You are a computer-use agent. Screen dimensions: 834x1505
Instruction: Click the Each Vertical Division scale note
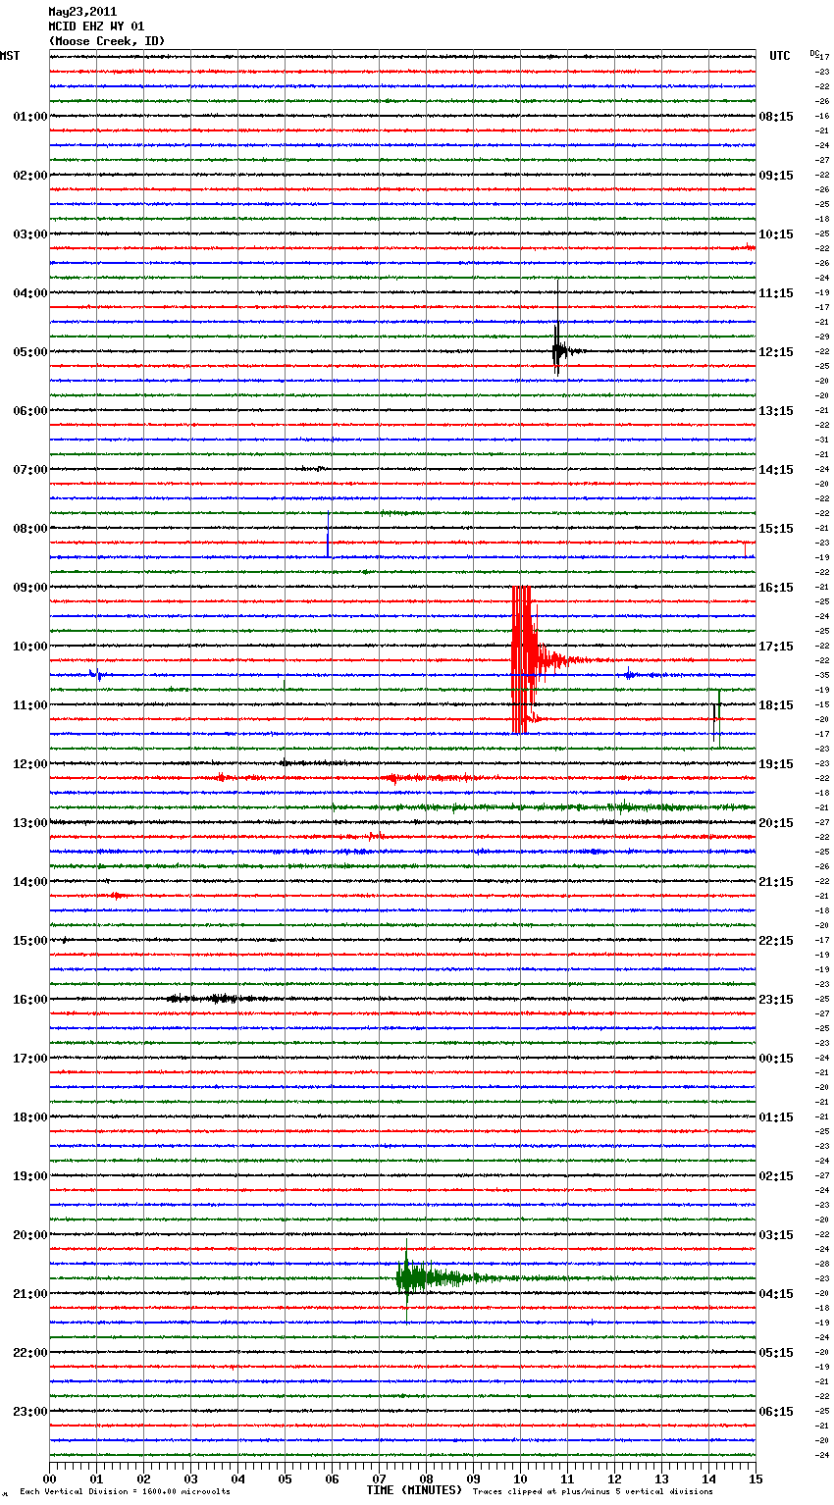tap(126, 1491)
